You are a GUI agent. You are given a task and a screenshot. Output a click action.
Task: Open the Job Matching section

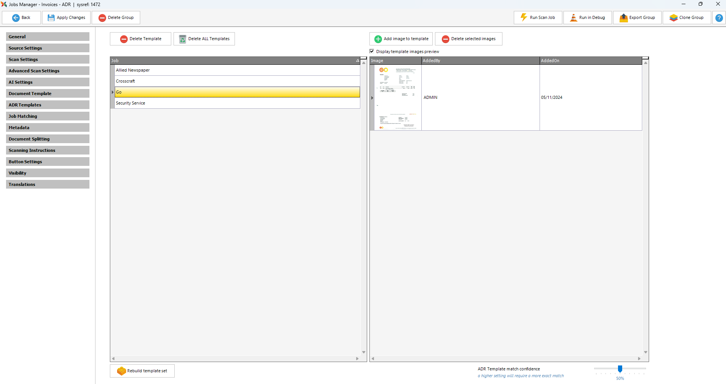(x=48, y=116)
